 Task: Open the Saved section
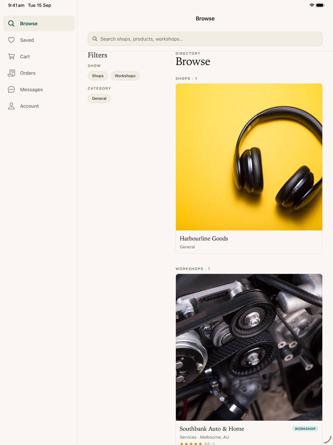(x=39, y=40)
